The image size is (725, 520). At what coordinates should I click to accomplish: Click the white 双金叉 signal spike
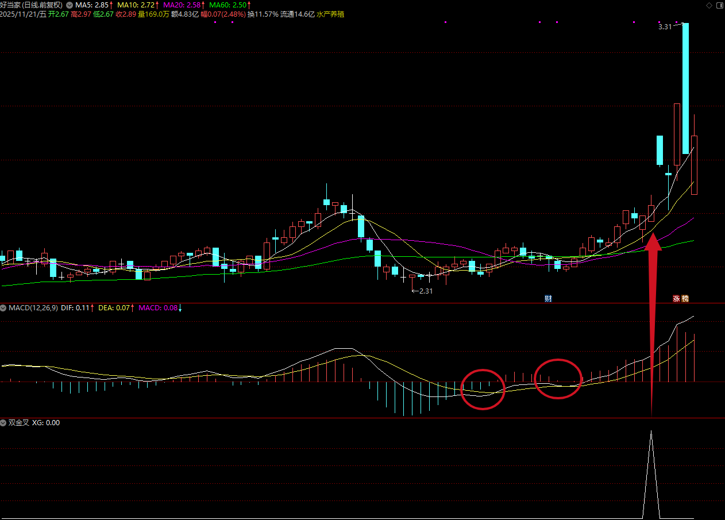click(651, 471)
